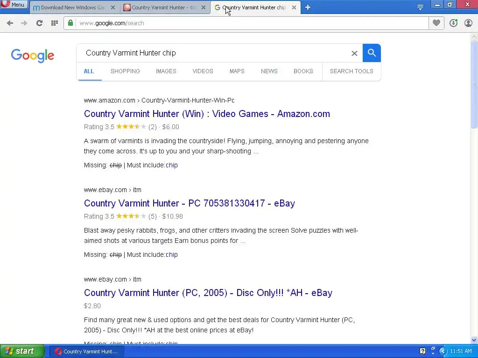478x358 pixels.
Task: Close the active Google search tab
Action: [294, 7]
